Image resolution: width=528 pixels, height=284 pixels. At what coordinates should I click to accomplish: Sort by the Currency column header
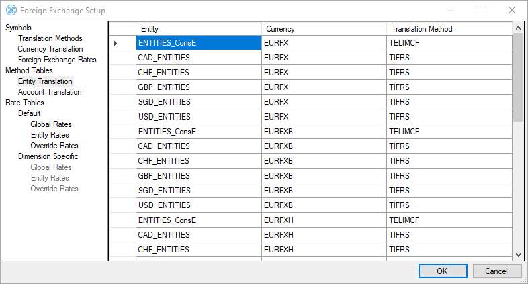(x=324, y=29)
